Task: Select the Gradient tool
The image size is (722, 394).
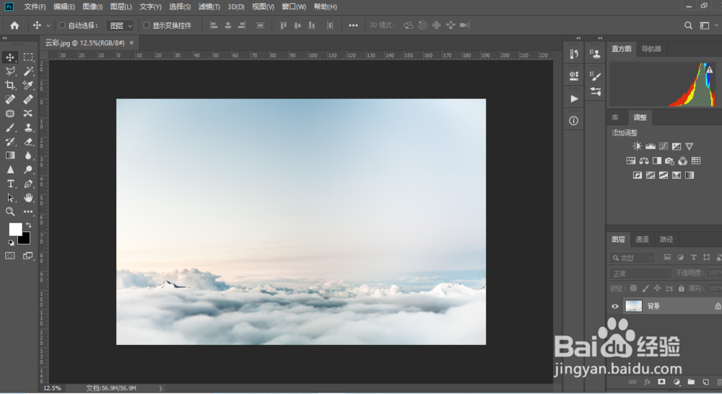Action: coord(9,156)
